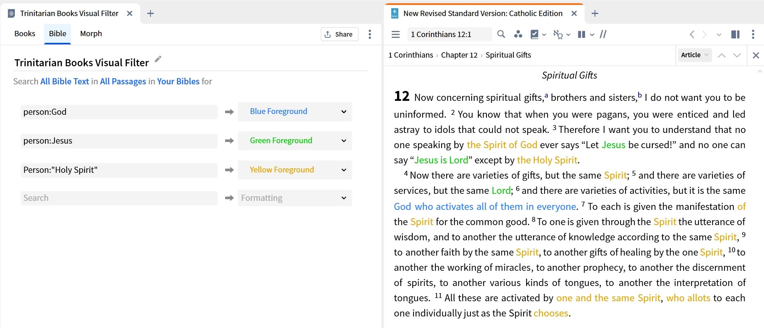Image resolution: width=764 pixels, height=328 pixels.
Task: Click the green phrase 'Jesus is Lord'
Action: (441, 160)
